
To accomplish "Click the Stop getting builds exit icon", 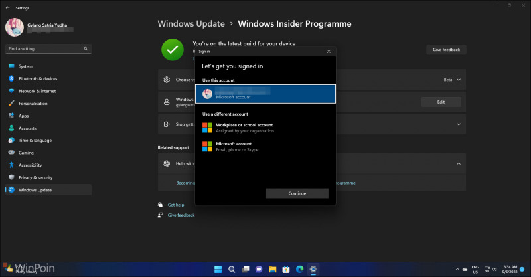I will click(167, 124).
